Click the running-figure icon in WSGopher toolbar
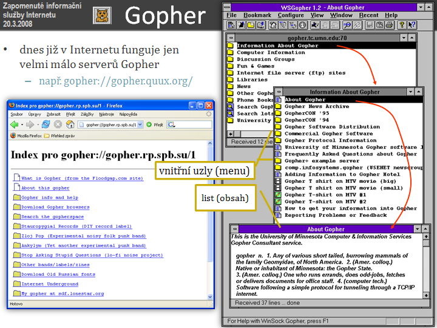Viewport: 437px width, 328px height. [315, 25]
